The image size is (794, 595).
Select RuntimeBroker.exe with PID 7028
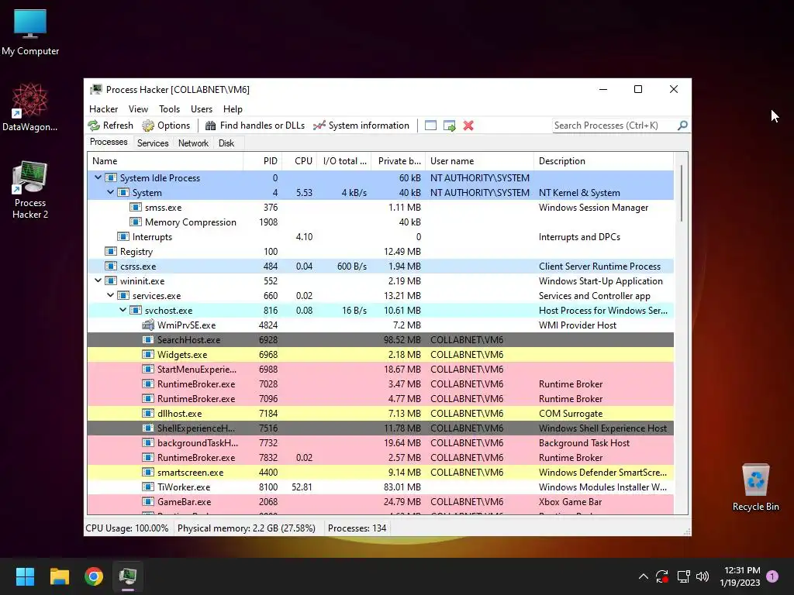380,384
